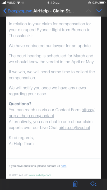Tap the back chevron to Εισερχόμενα
Viewport: 107px width, 190px height.
5,11
